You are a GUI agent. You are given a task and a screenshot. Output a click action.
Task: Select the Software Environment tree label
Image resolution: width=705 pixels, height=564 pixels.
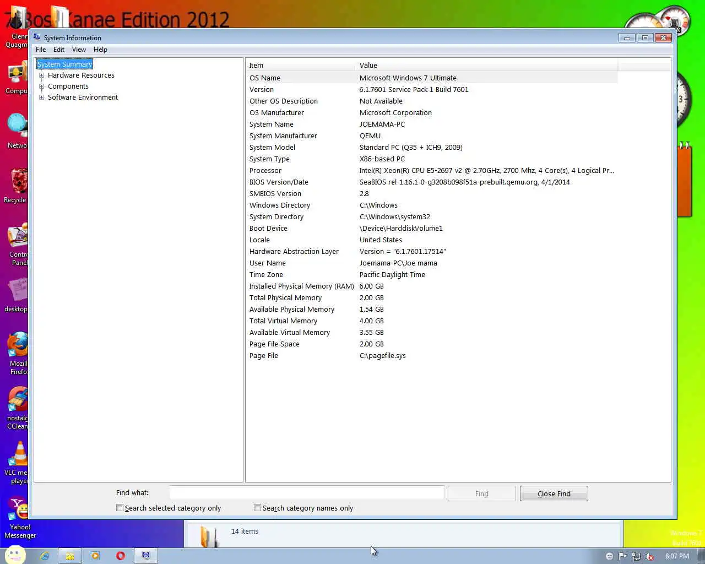[83, 97]
